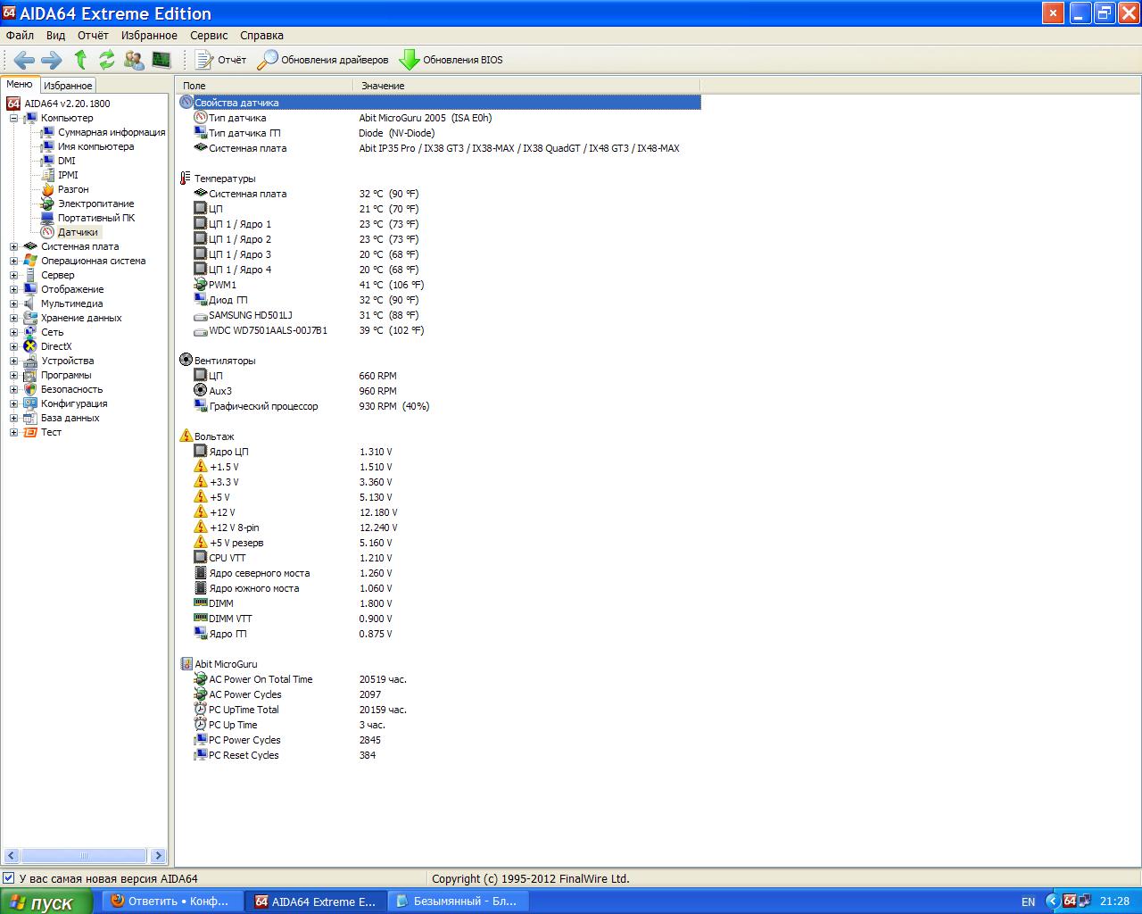Switch to Безымянный Блокнот taskbar window
Image resolution: width=1142 pixels, height=914 pixels.
(x=459, y=902)
